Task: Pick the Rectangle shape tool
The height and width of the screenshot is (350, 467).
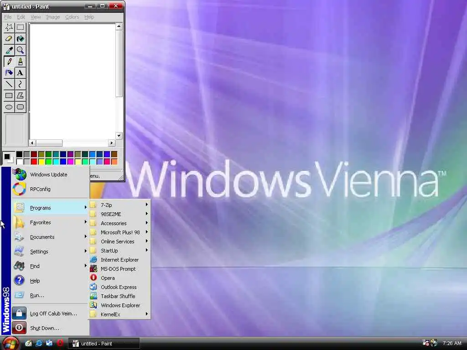Action: 9,96
